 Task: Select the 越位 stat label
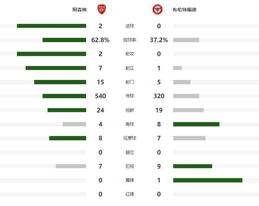click(x=130, y=152)
